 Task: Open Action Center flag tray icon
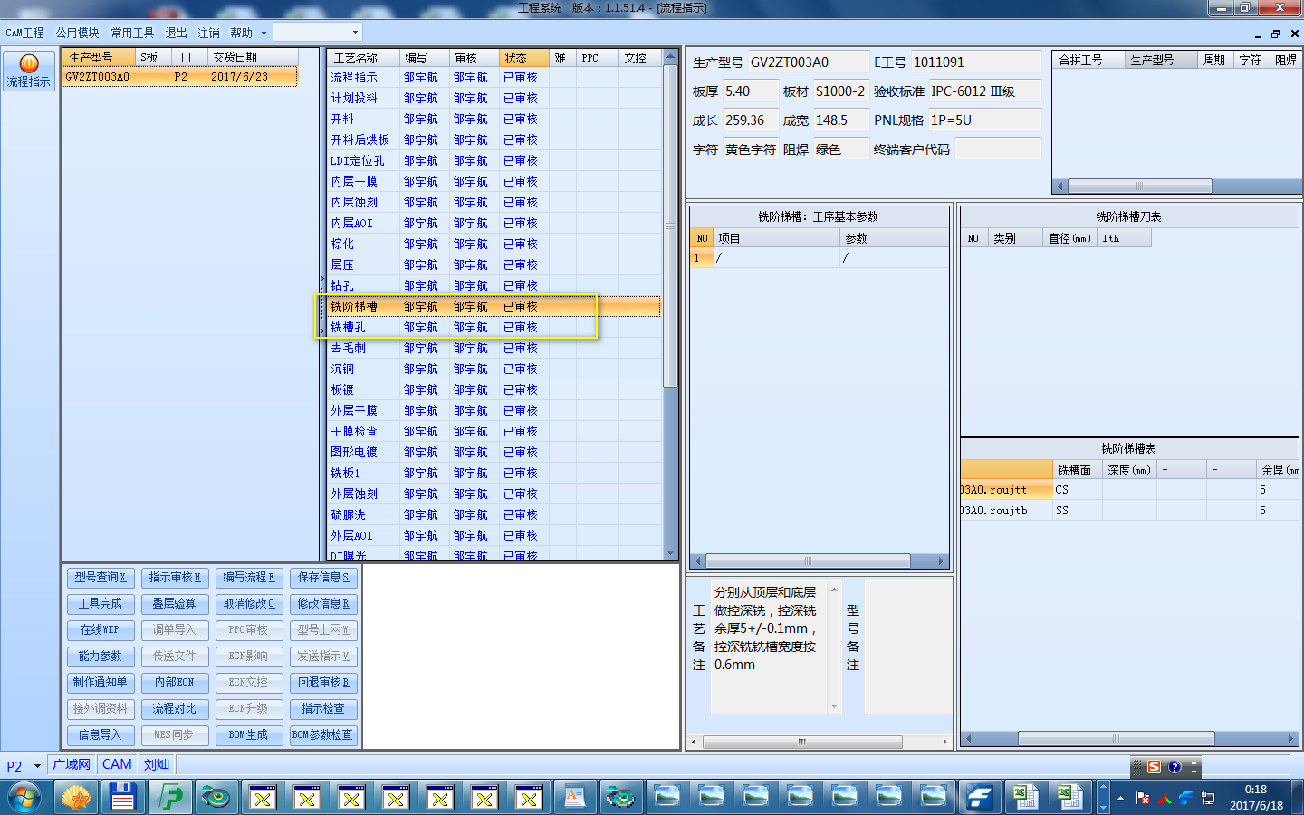(1143, 798)
